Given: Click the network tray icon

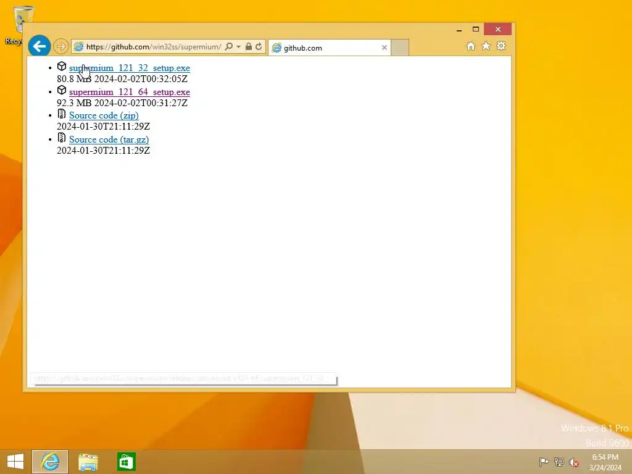Looking at the screenshot, I should point(559,462).
